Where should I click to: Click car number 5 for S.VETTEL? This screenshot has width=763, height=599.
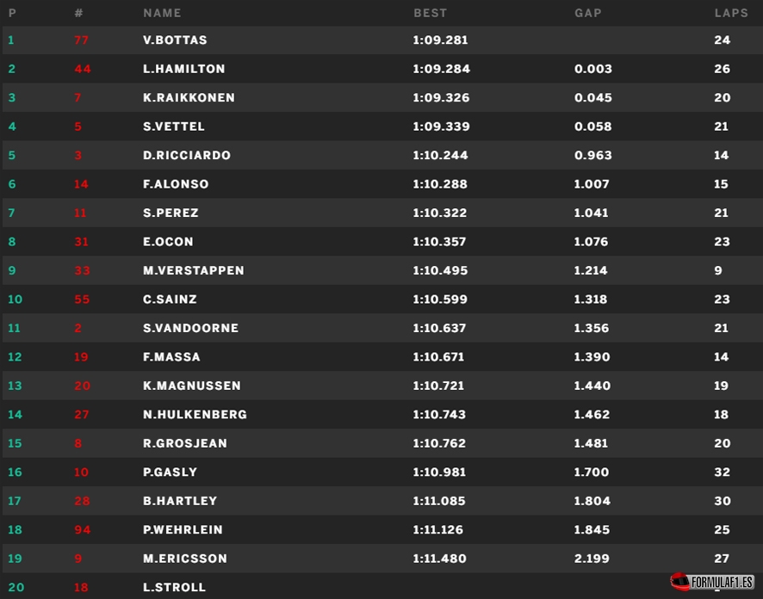pyautogui.click(x=78, y=127)
